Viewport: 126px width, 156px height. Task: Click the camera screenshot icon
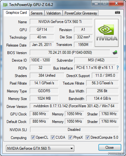point(118,13)
